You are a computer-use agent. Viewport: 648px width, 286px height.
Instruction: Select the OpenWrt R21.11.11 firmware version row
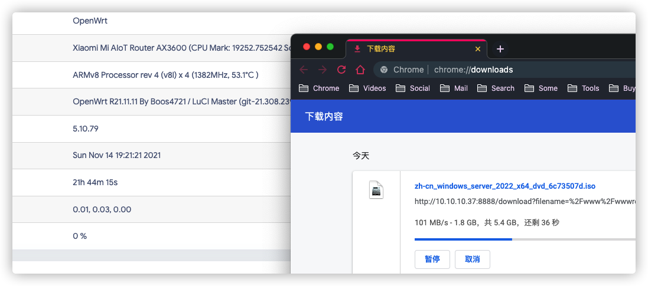tap(151, 102)
